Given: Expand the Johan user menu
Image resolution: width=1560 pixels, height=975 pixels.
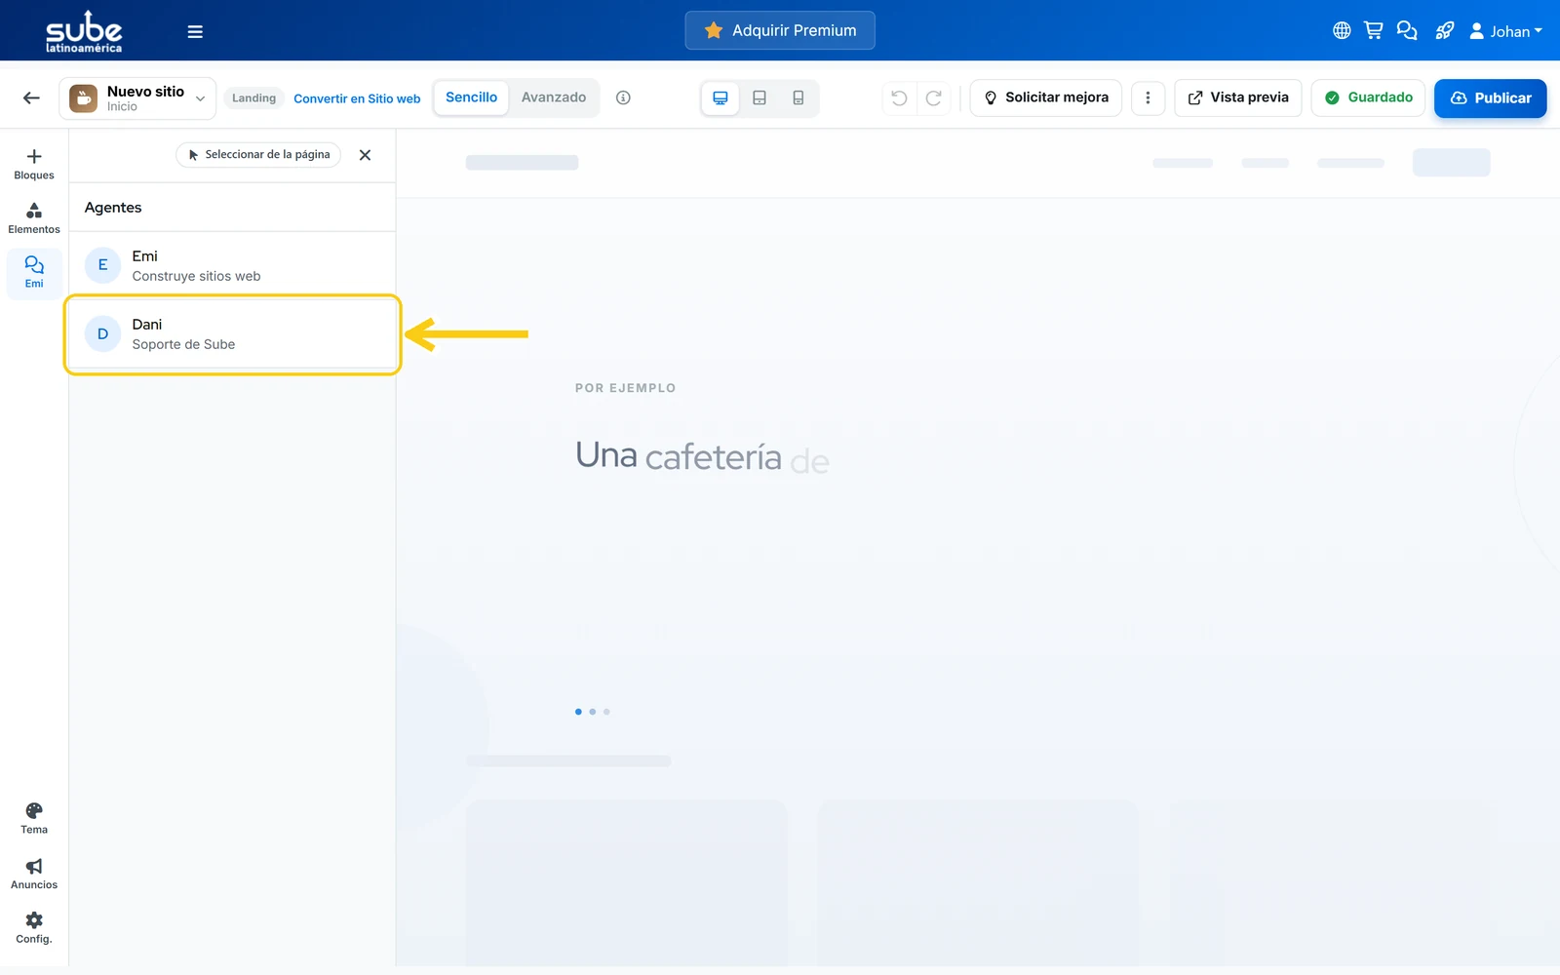Looking at the screenshot, I should (1506, 31).
